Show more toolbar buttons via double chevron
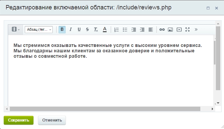The width and height of the screenshot is (224, 129). pyautogui.click(x=196, y=29)
